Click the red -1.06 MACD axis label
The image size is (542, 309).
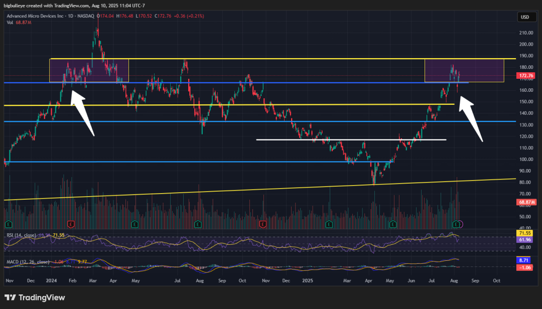click(x=524, y=267)
